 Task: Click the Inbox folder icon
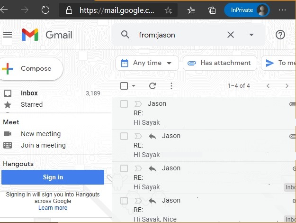click(8, 93)
